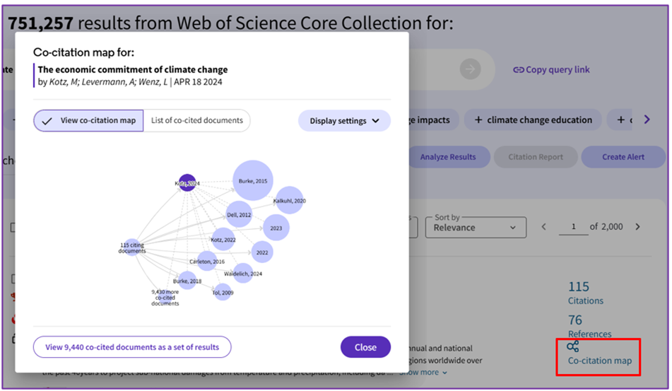Screen dimensions: 672x391
Task: Open the Sort by Relevance dropdown
Action: click(x=475, y=227)
